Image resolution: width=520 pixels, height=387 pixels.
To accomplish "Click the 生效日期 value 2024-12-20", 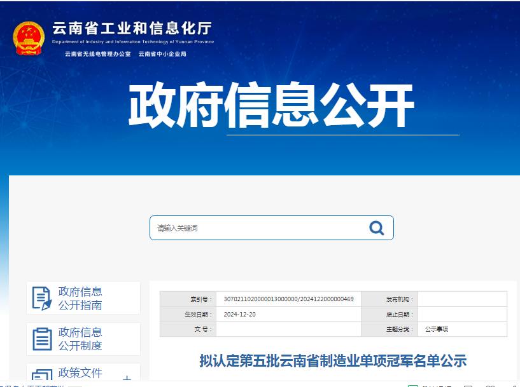I will [239, 314].
